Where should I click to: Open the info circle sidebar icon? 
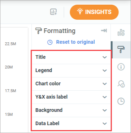click(x=121, y=67)
